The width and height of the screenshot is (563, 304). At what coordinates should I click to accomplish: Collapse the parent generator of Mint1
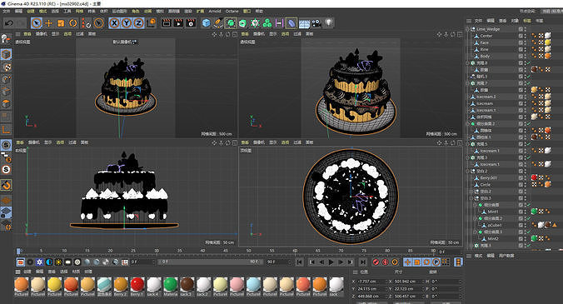476,205
